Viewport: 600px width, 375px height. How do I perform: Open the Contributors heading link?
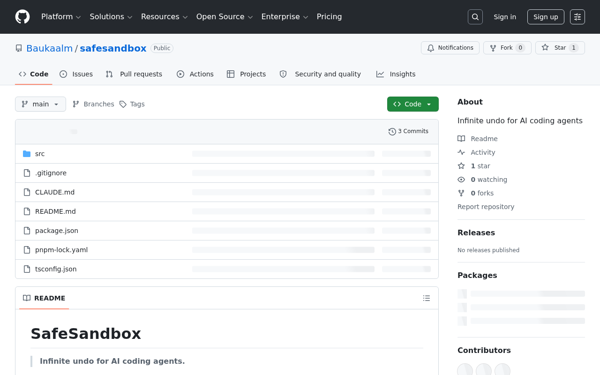[484, 350]
